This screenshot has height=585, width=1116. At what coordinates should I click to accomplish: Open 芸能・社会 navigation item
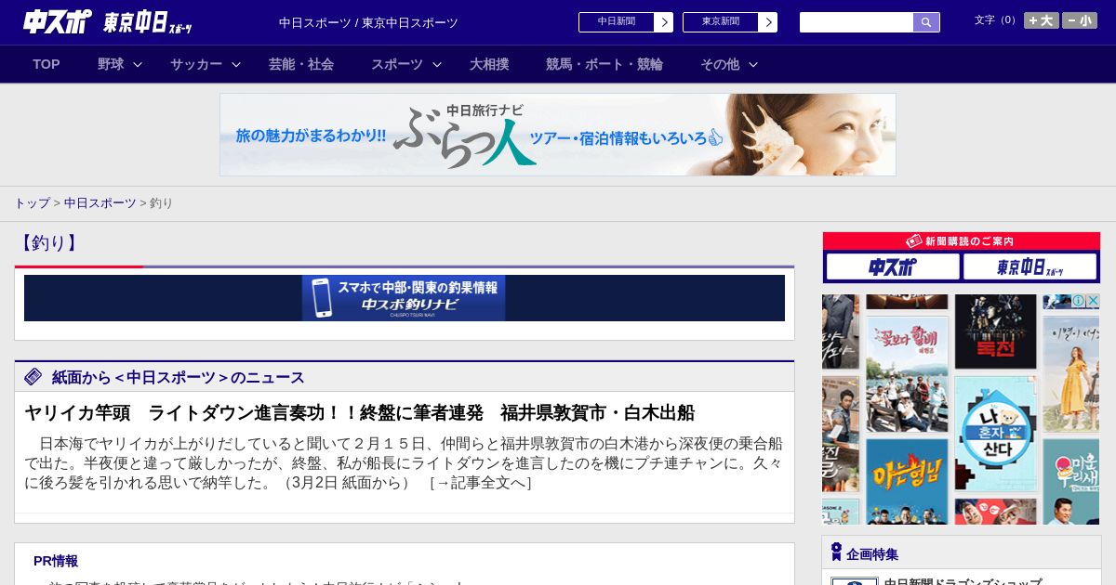pos(301,64)
